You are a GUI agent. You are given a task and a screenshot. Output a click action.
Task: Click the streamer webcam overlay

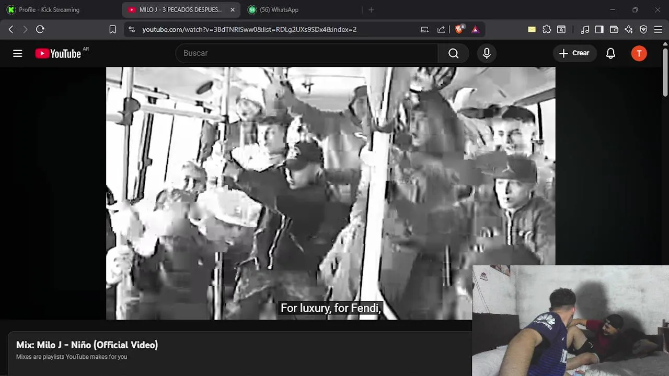pos(570,321)
